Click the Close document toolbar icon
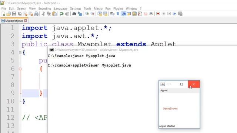The image size is (237, 133). (x=26, y=14)
